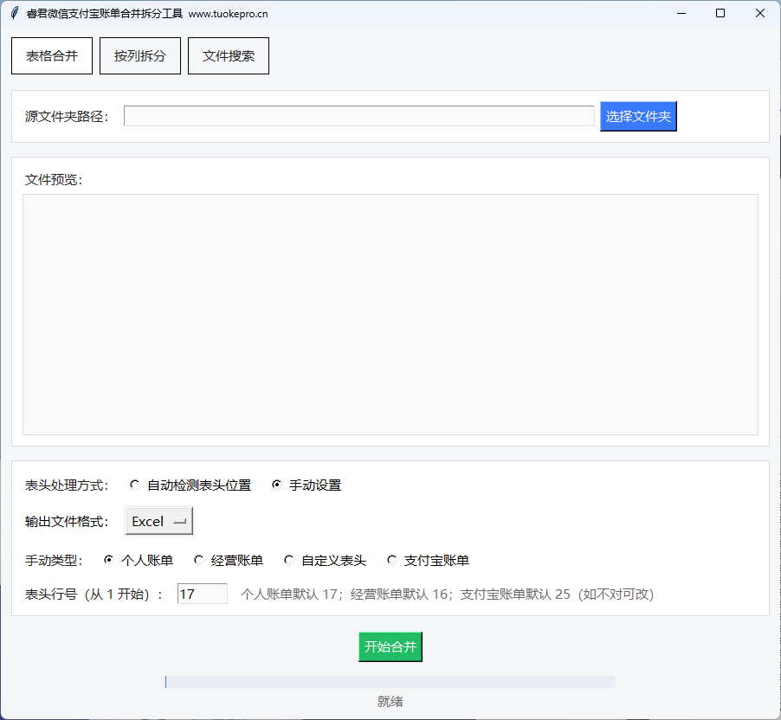Click the 表头行号 field showing 17
The height and width of the screenshot is (720, 781).
coord(202,594)
